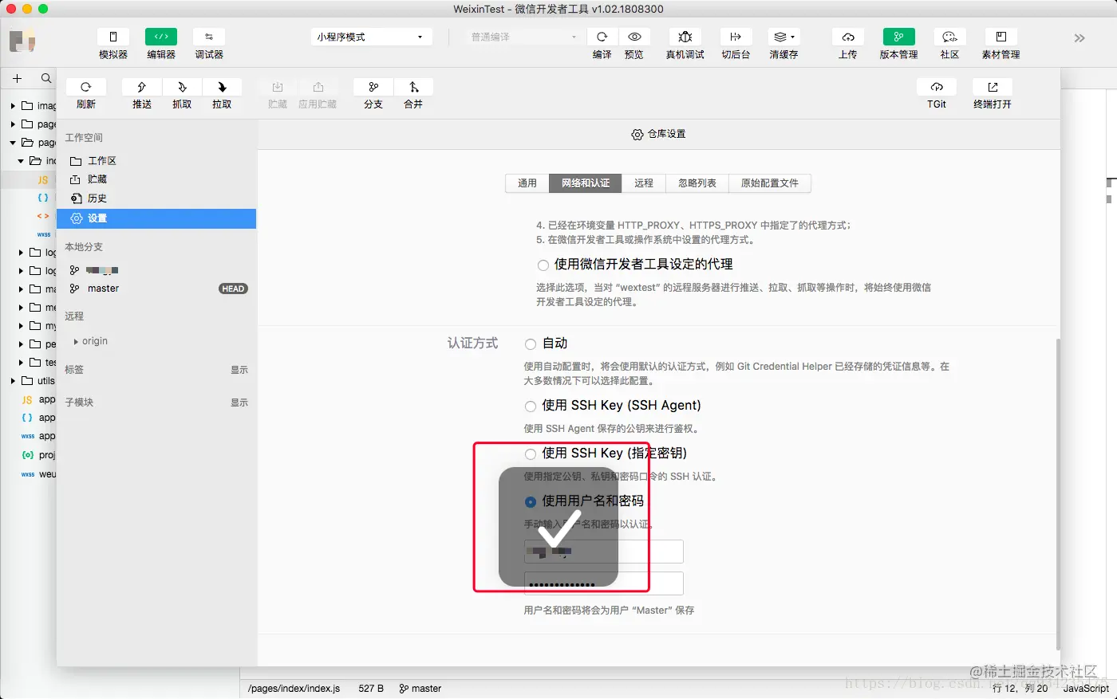Click the 仓库设置 header
This screenshot has height=699, width=1117.
pos(658,134)
